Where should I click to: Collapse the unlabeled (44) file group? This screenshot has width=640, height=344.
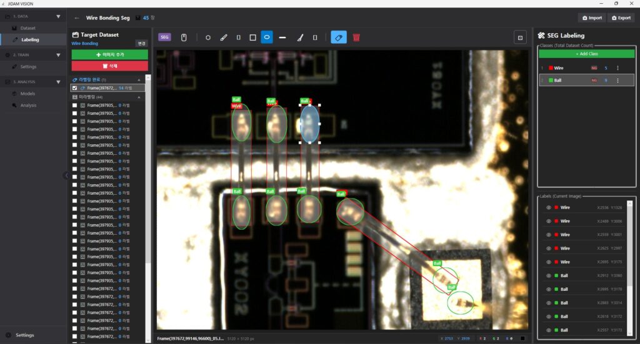pyautogui.click(x=139, y=97)
